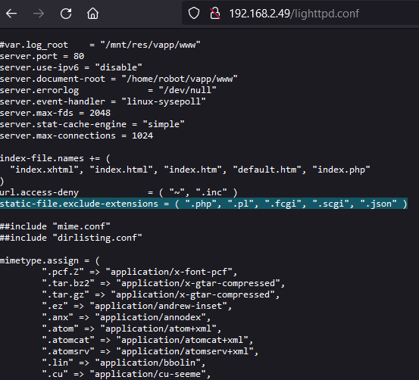419x380 pixels.
Task: Click 'server.max-connections = 1024'
Action: [77, 135]
